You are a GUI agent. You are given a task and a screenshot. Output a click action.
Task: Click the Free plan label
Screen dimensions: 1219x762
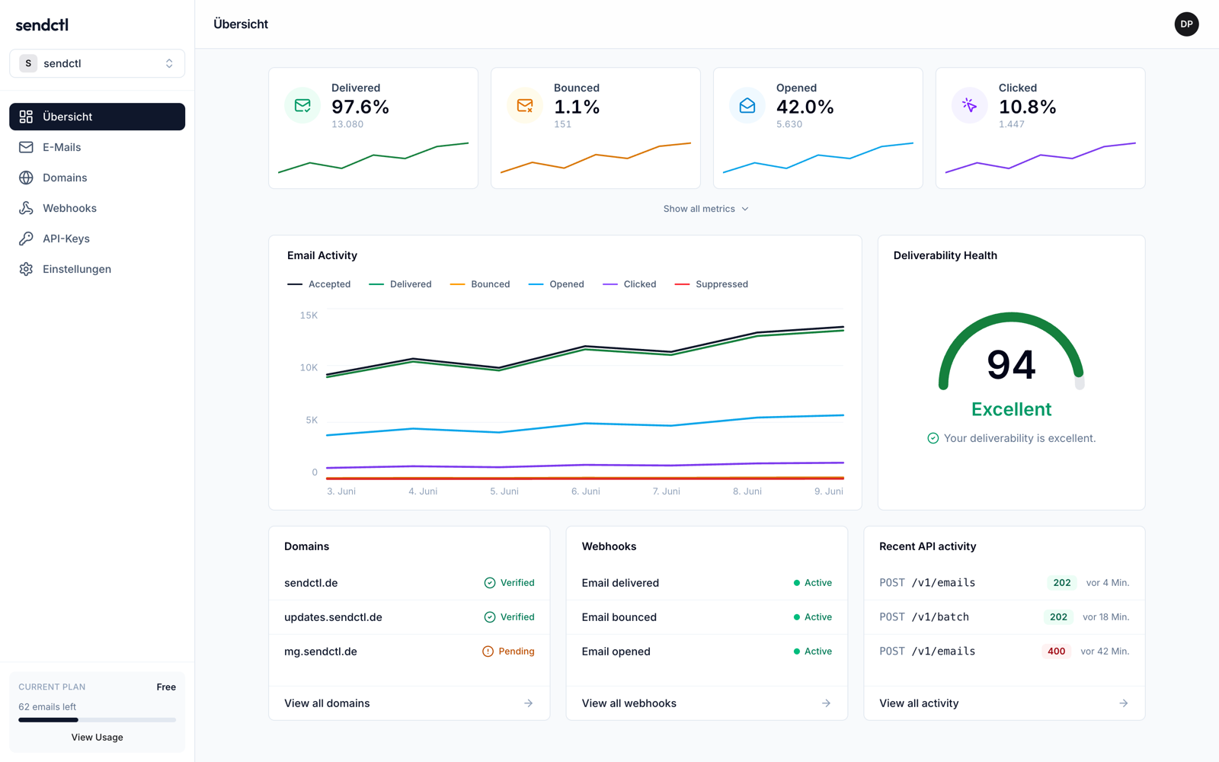pyautogui.click(x=166, y=687)
